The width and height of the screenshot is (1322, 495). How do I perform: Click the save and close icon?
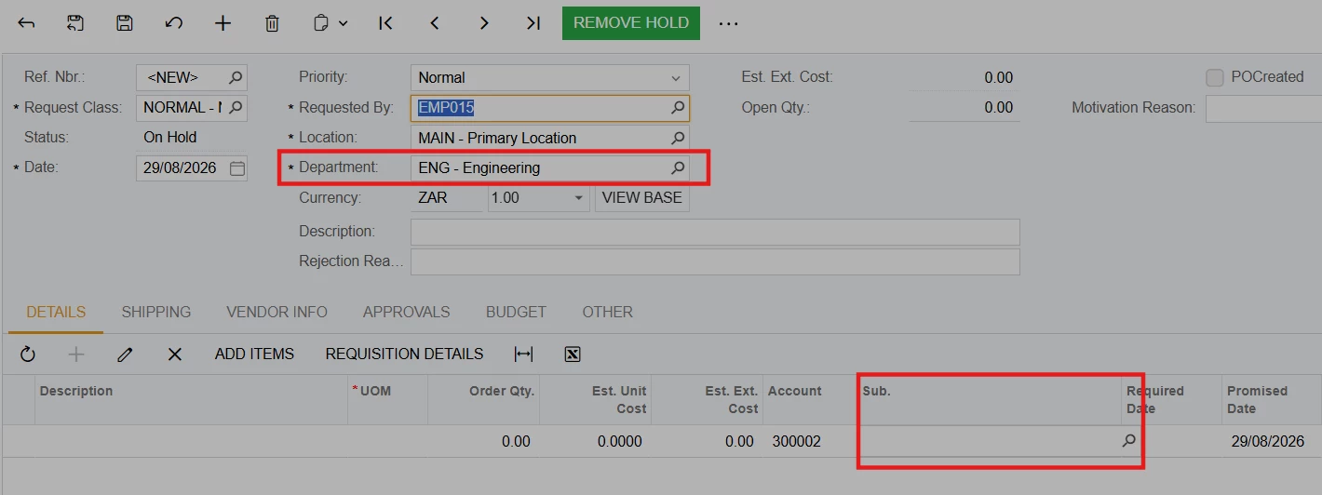coord(75,23)
